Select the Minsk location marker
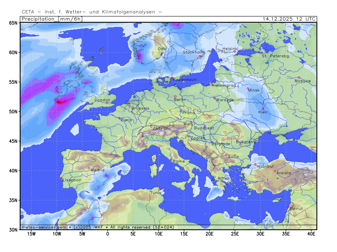Viewport: 337px width, 252px height. click(248, 88)
